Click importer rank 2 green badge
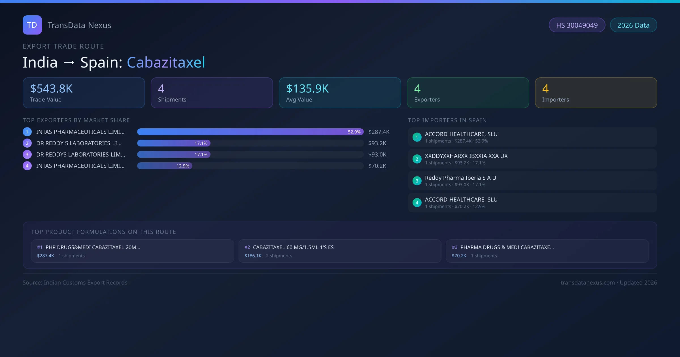Viewport: 680px width, 357px height. [x=417, y=159]
